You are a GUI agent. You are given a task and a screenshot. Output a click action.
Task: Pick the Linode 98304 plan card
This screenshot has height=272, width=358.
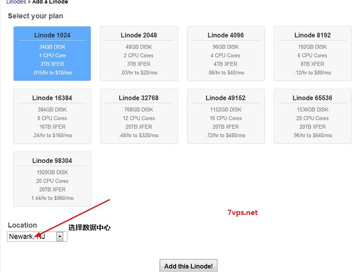click(52, 179)
